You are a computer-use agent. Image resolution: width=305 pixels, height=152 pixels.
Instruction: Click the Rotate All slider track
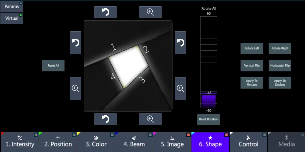(x=209, y=62)
